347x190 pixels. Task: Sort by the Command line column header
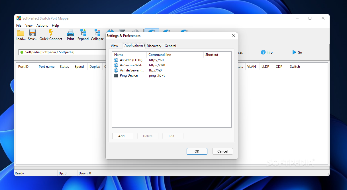[175, 54]
